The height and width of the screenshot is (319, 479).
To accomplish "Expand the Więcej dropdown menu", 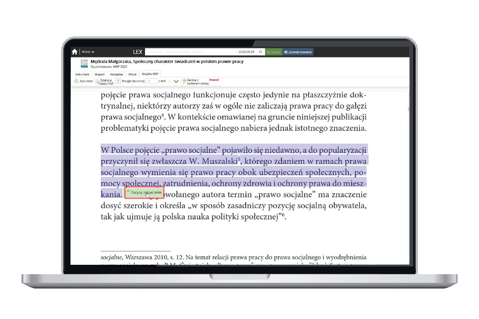I will pos(88,52).
